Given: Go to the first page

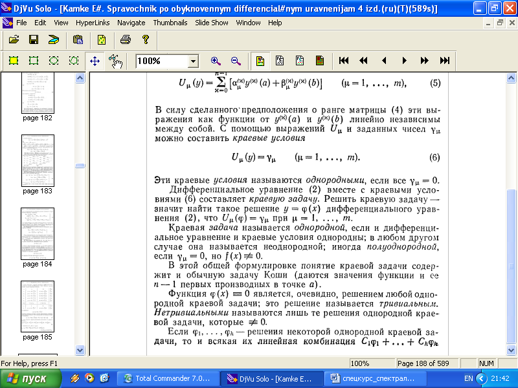Looking at the screenshot, I should pyautogui.click(x=344, y=61).
